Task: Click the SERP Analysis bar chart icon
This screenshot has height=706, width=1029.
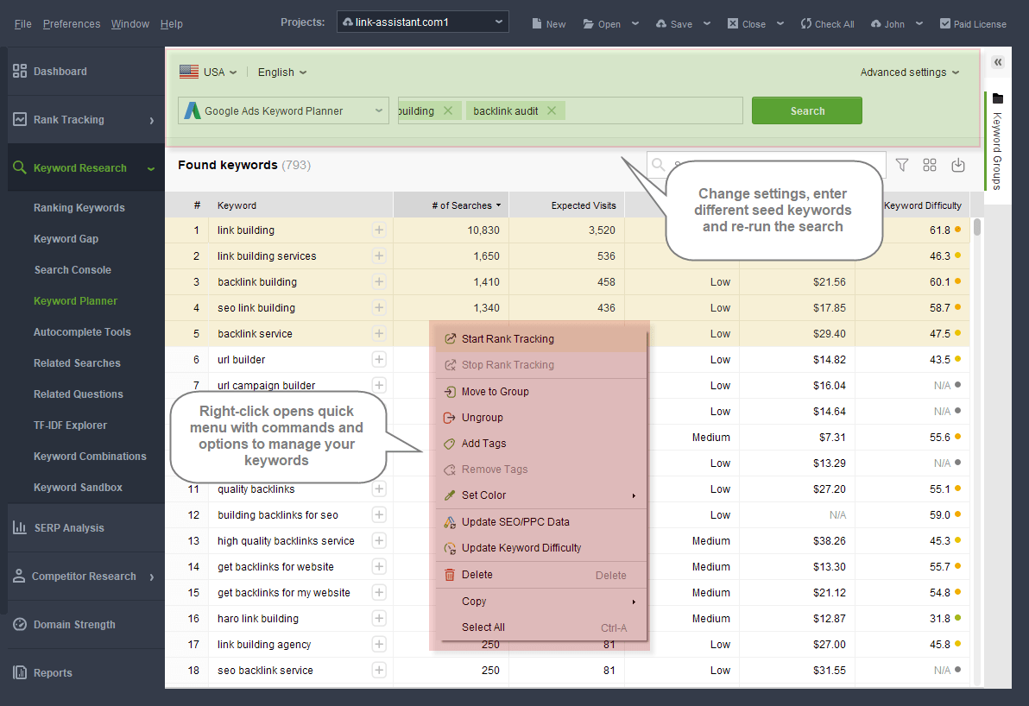Action: click(21, 527)
